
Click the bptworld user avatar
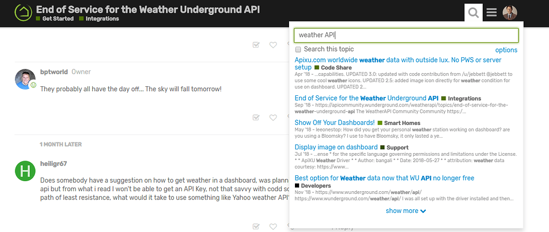25,79
